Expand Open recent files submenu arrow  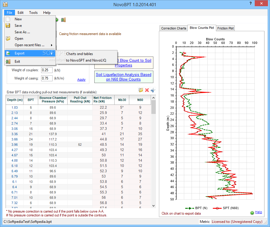pos(51,45)
